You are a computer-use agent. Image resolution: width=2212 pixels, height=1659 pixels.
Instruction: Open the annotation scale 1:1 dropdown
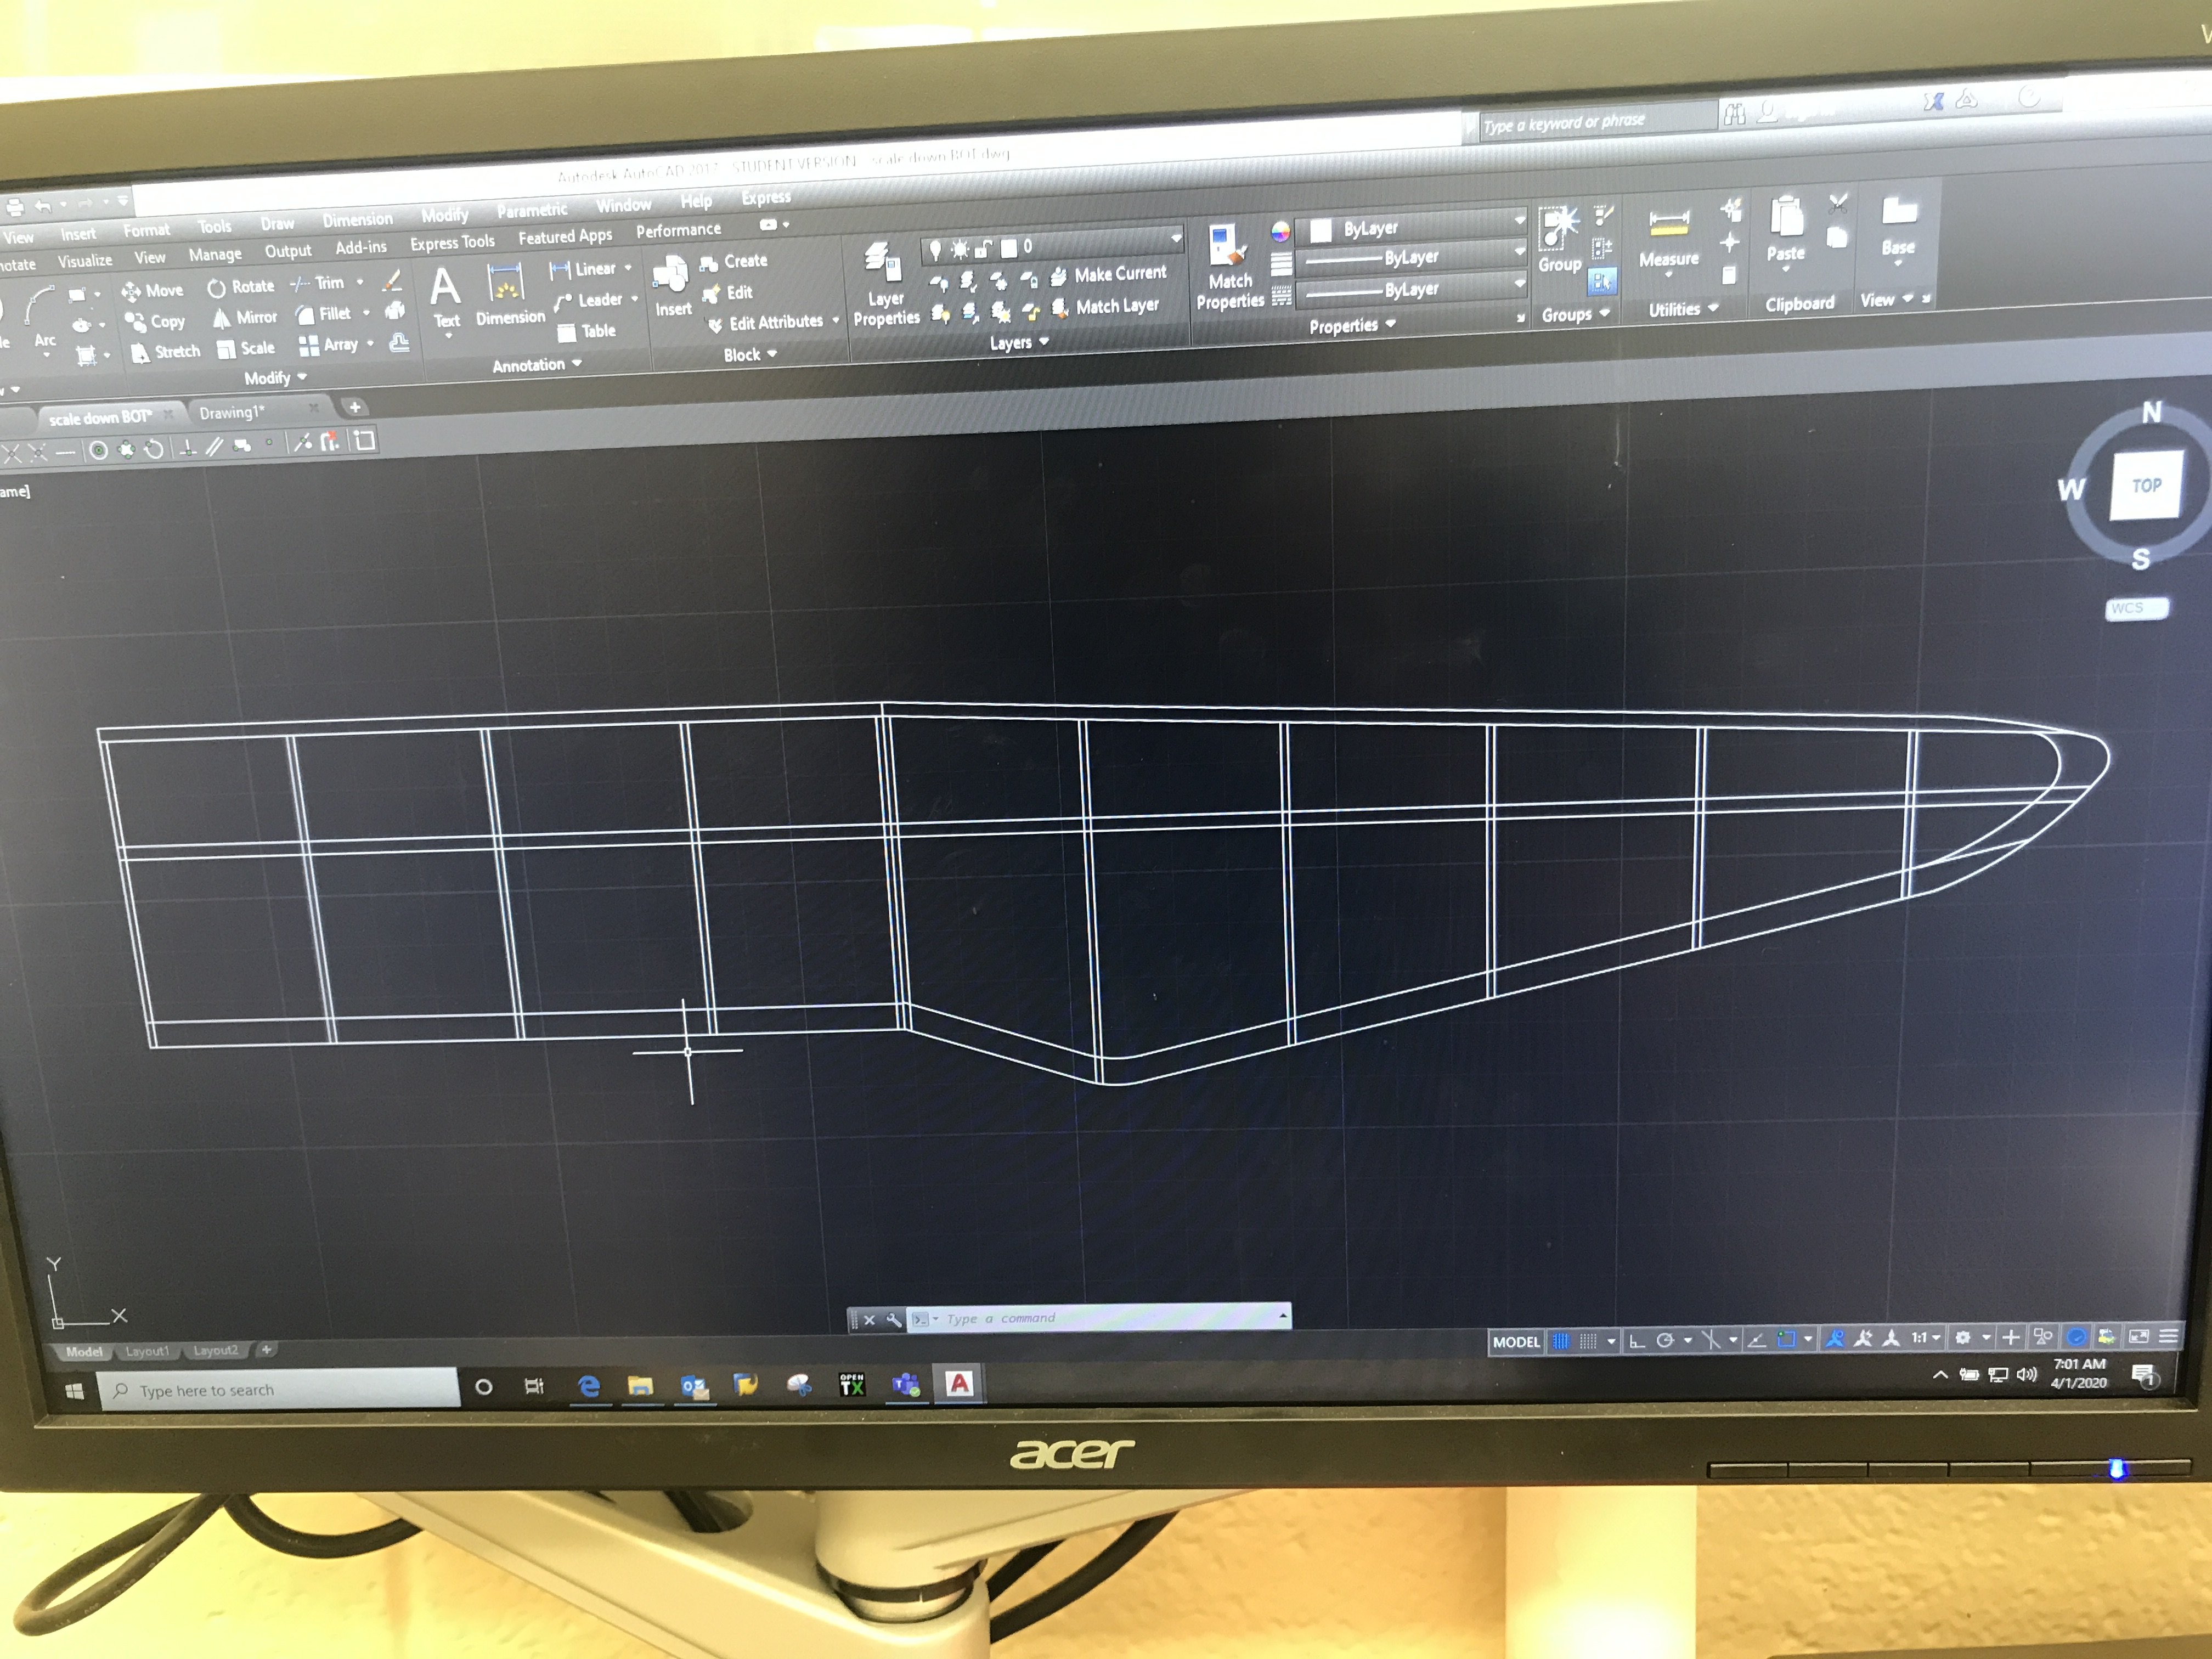pyautogui.click(x=1926, y=1338)
